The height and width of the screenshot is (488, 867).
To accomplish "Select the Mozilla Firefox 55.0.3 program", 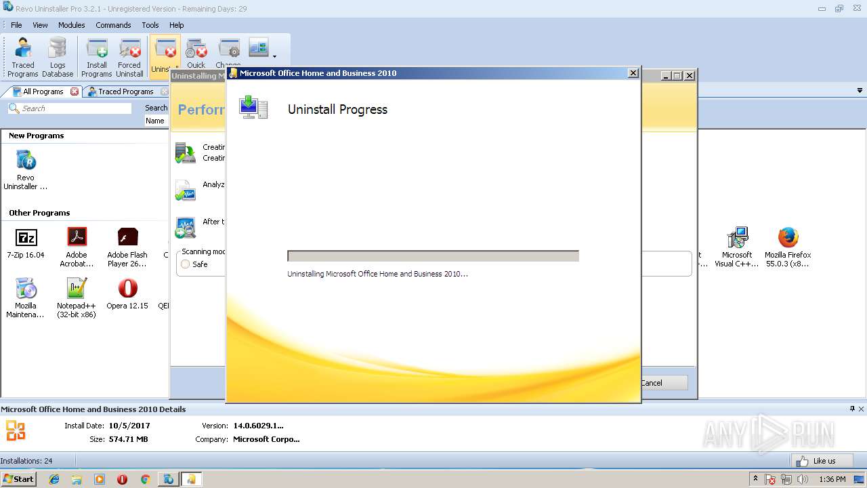I will point(787,247).
